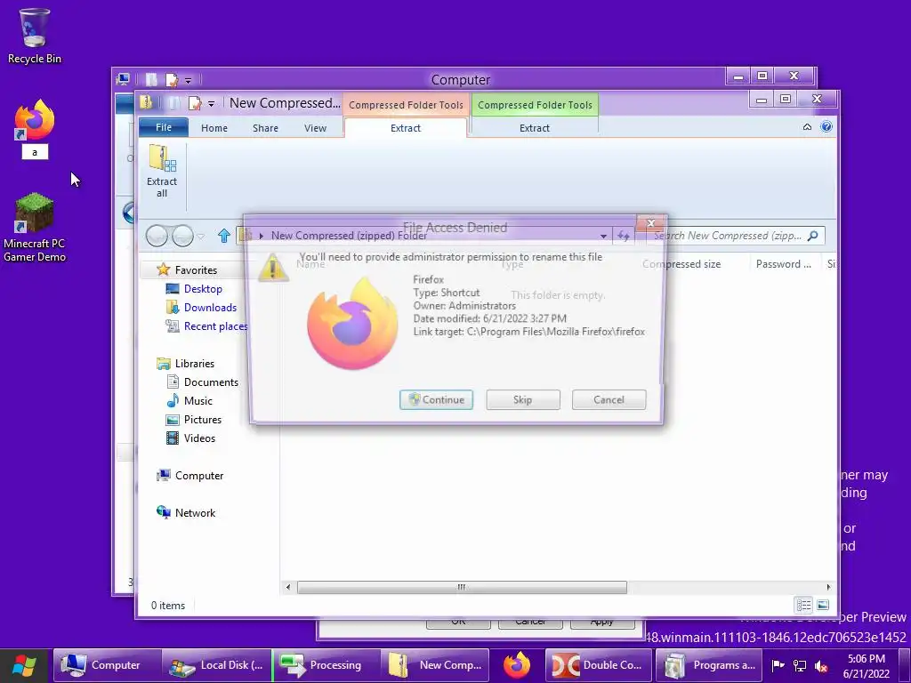Click the breadcrumb arrow before New Compressed
911x683 pixels.
262,236
